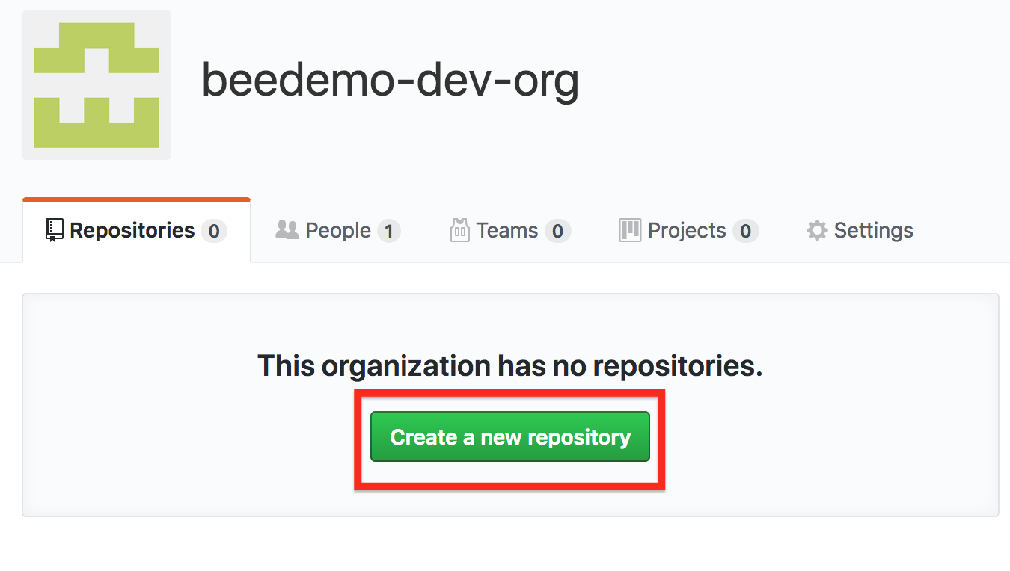Click the Repositories count badge
The image size is (1010, 571).
[x=214, y=231]
